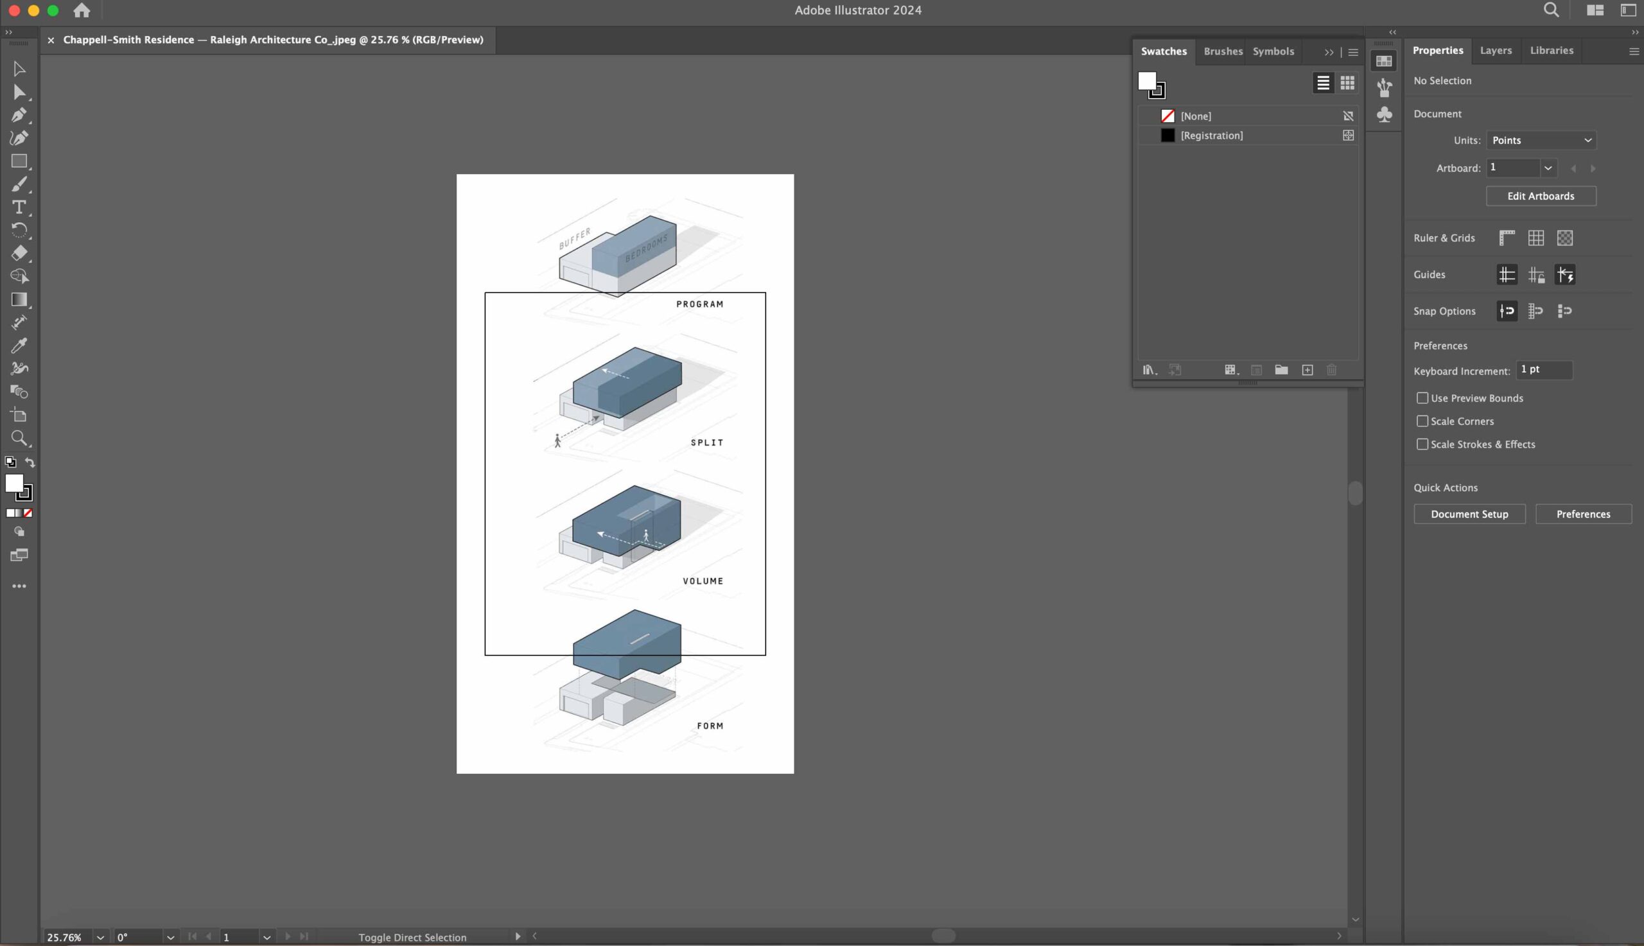Create a new swatch plus icon
This screenshot has width=1644, height=946.
tap(1307, 370)
